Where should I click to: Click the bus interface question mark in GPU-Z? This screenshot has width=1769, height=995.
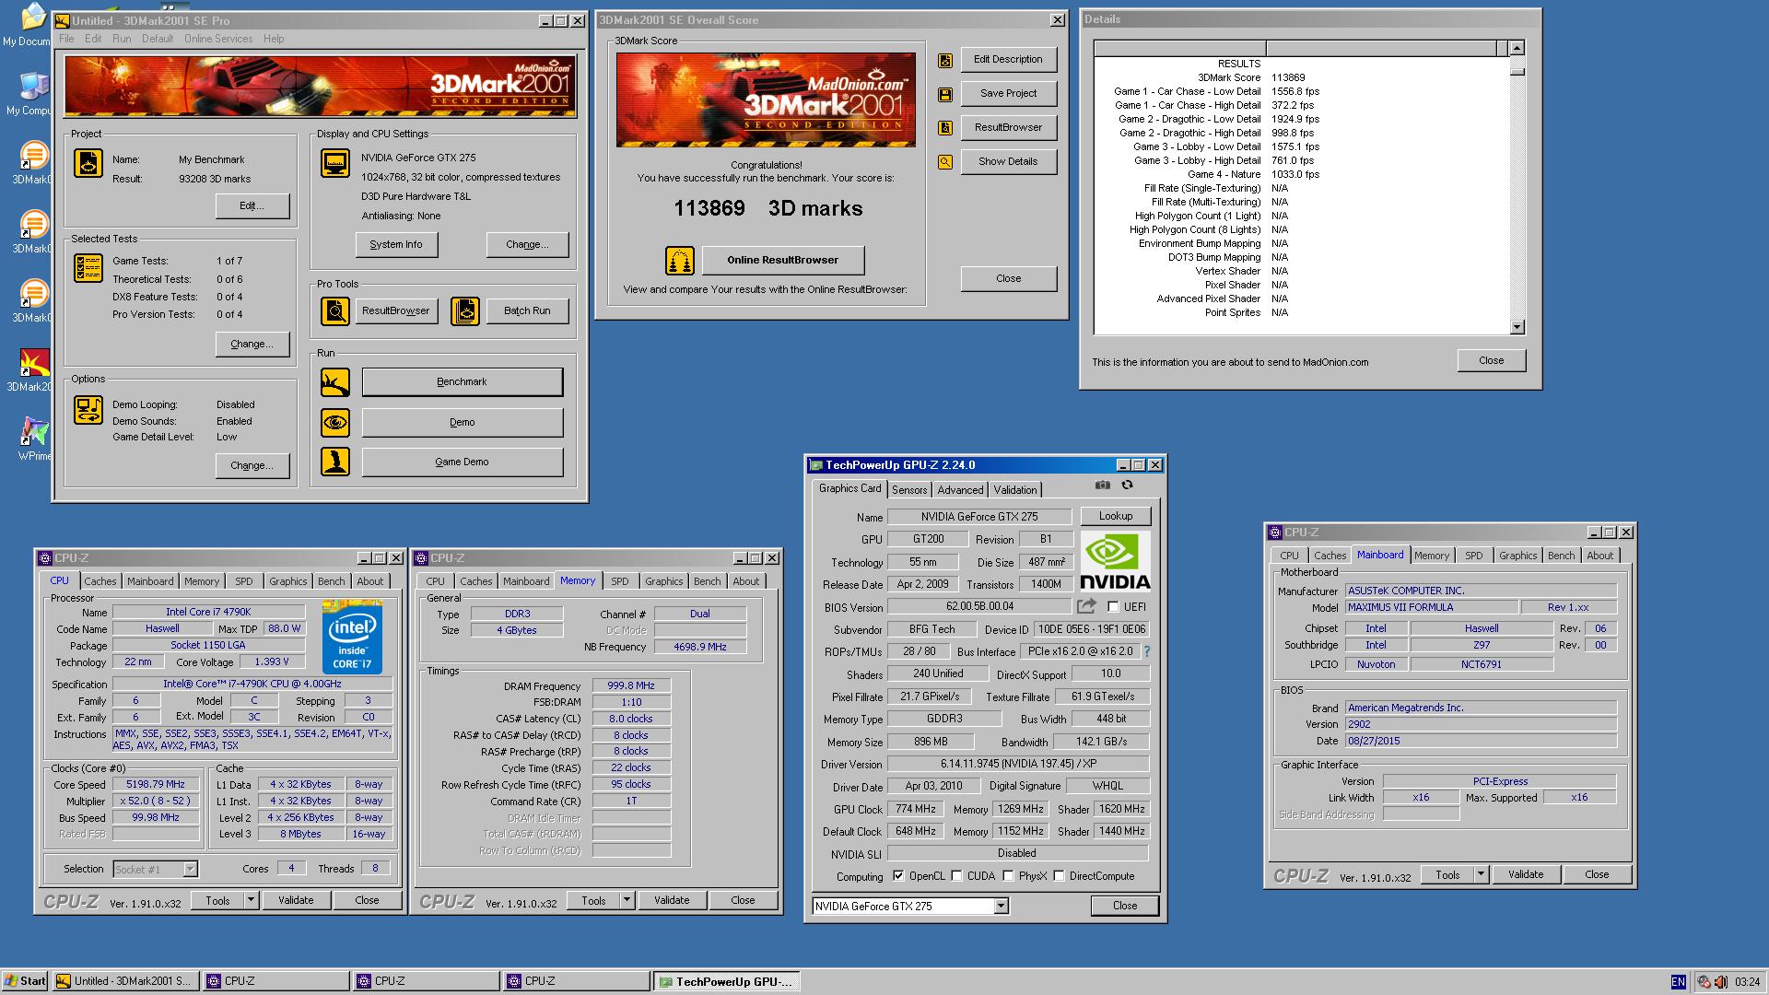[1147, 651]
